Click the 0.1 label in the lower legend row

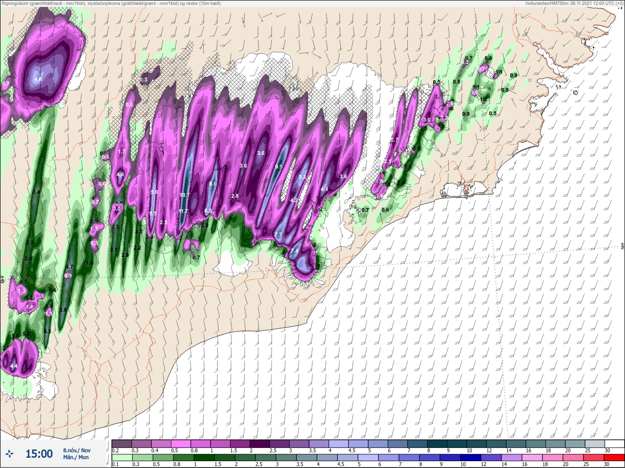coord(115,465)
